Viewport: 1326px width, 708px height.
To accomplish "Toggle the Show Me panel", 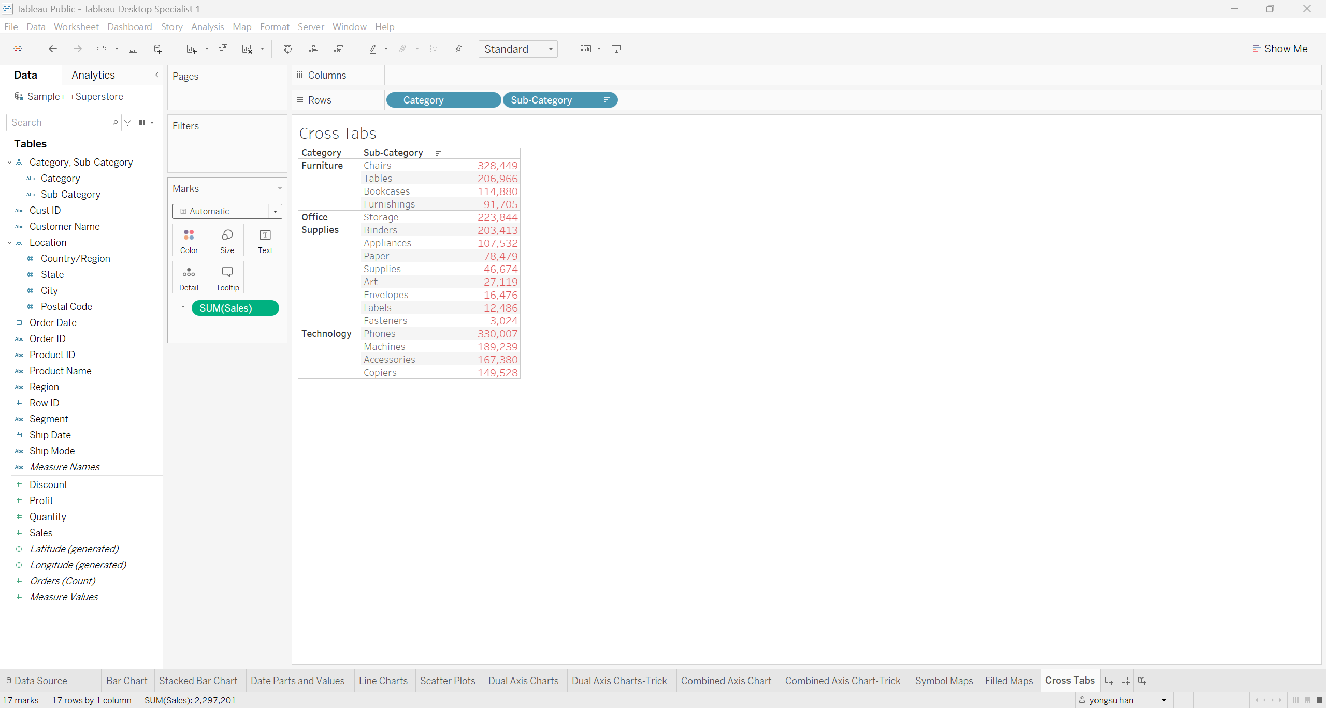I will point(1280,49).
